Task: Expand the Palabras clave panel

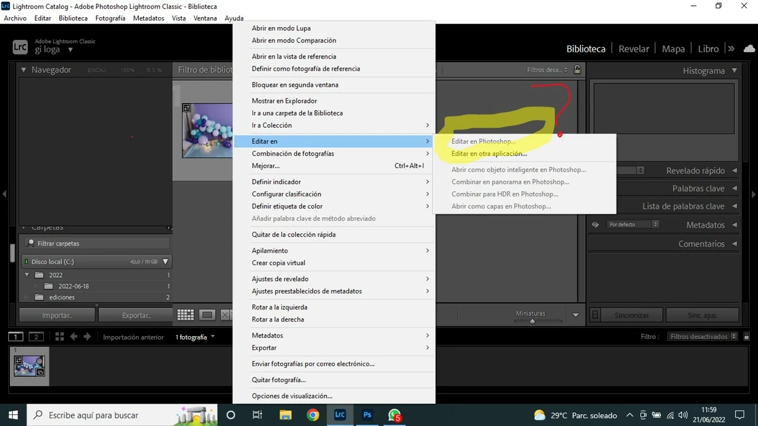Action: pos(734,188)
